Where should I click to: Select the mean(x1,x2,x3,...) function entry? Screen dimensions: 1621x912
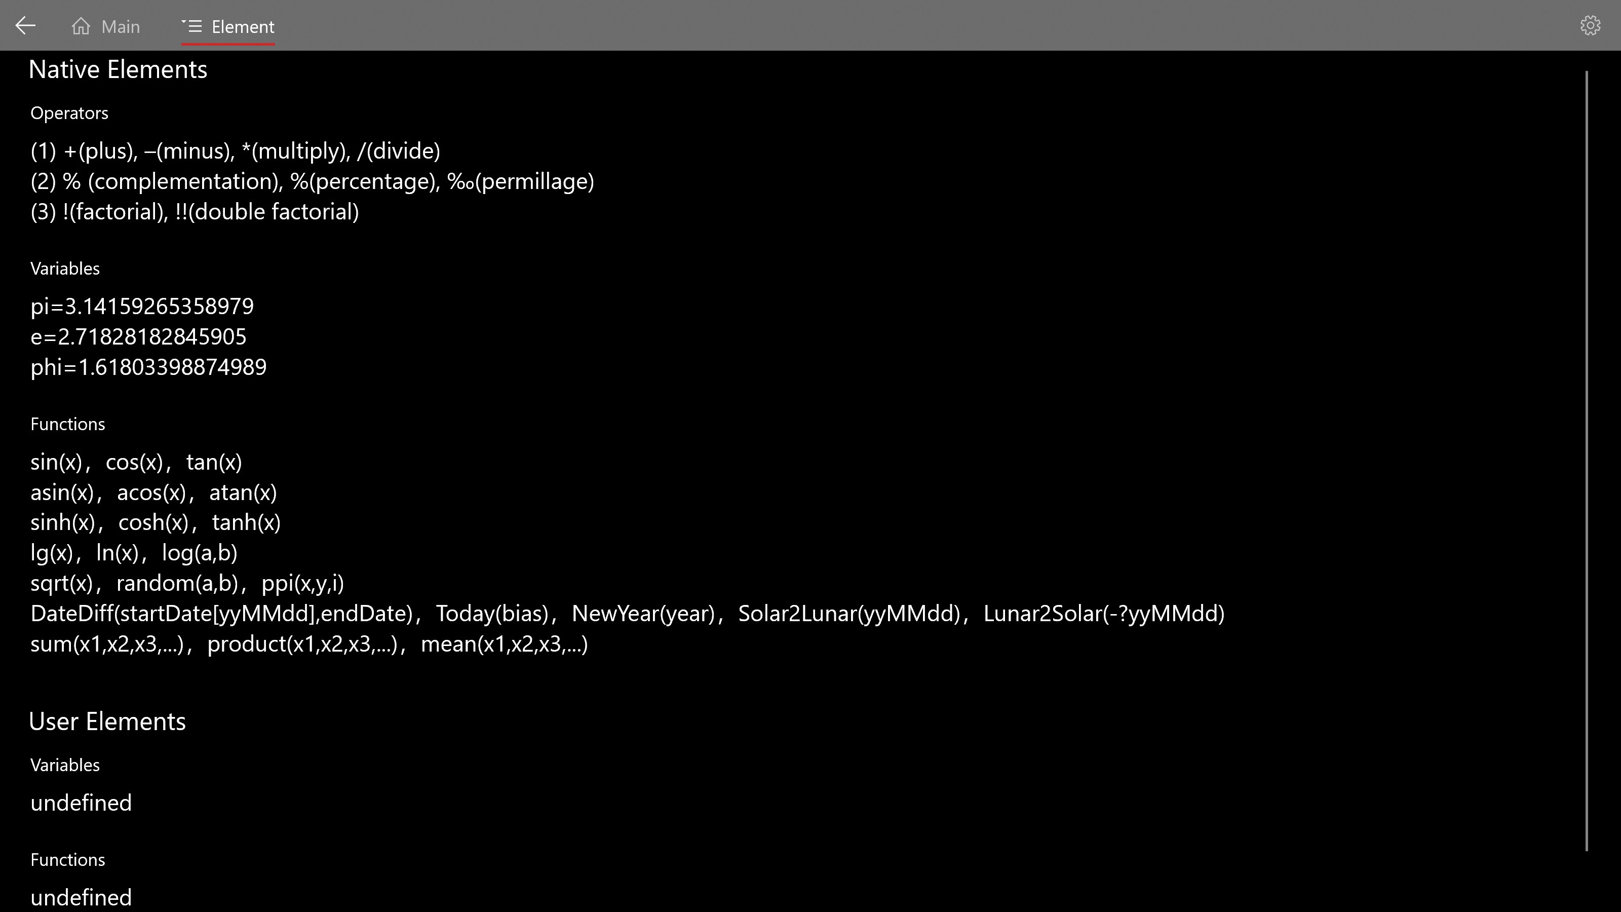point(504,644)
